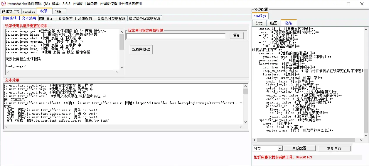
Task: Select the 权限 tab
Action: [44, 11]
